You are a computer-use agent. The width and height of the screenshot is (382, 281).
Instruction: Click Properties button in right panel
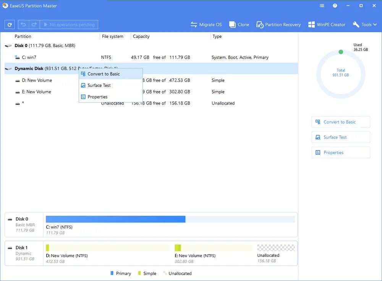(341, 153)
